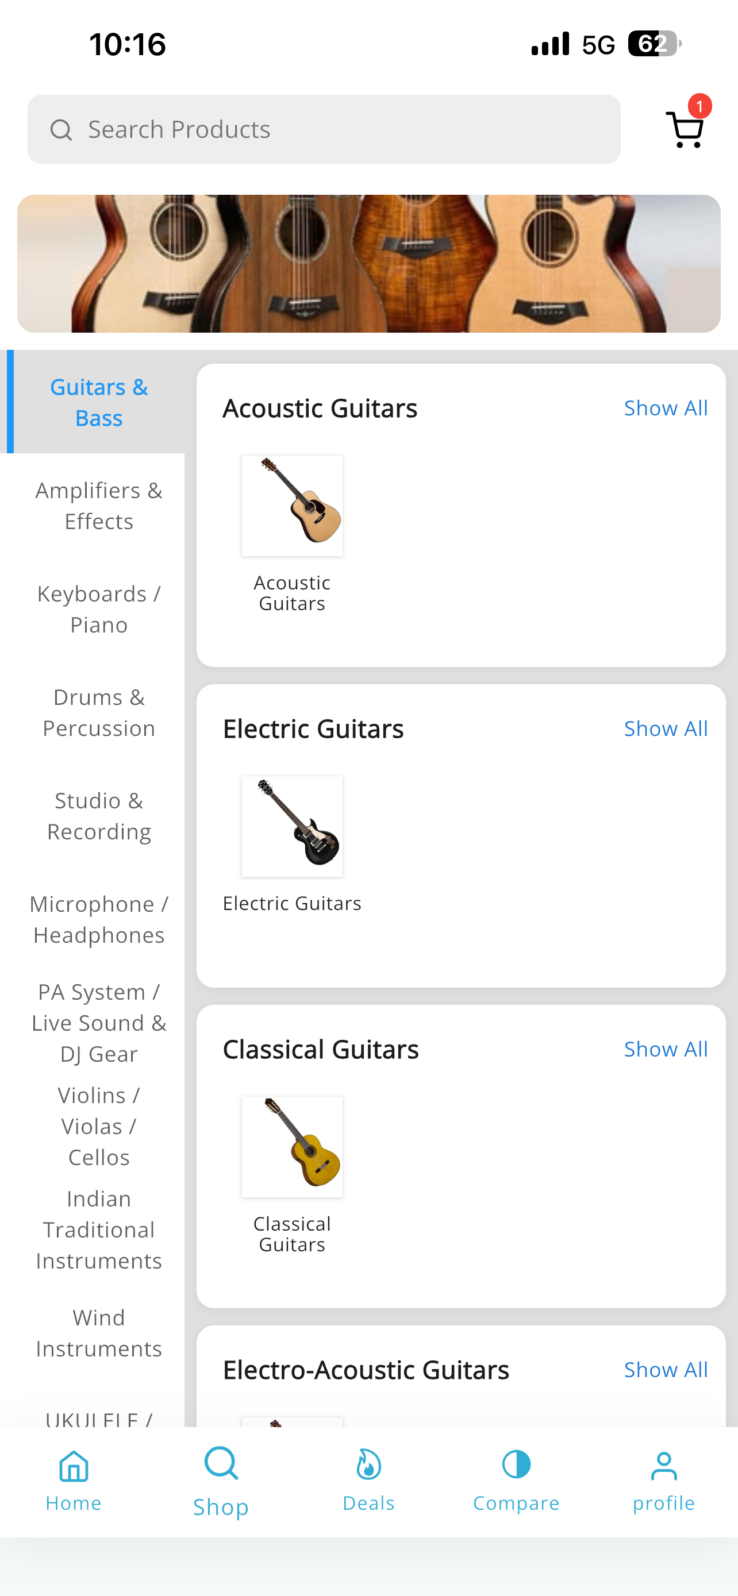Show all Classical Guitars
738x1596 pixels.
coord(666,1049)
